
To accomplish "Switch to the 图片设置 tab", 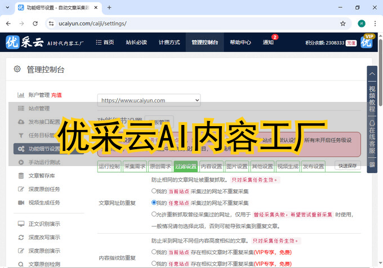I will [x=237, y=167].
